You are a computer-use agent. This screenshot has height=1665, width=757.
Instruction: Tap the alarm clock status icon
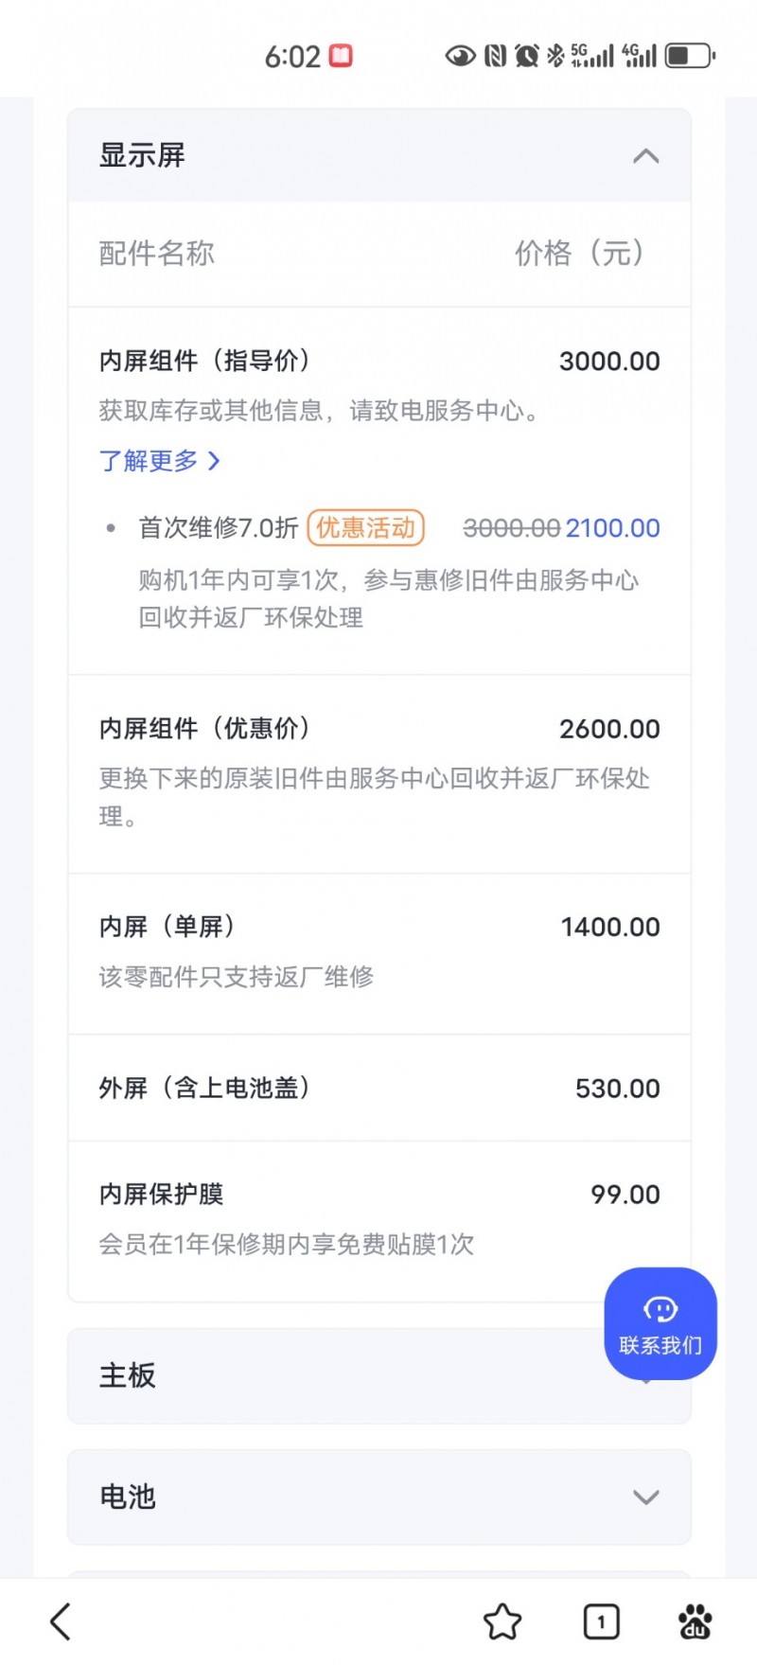(x=526, y=56)
